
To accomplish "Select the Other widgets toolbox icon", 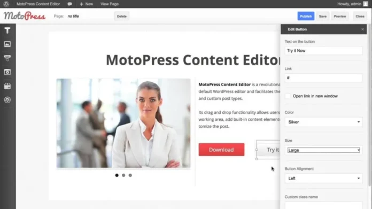I will [x=7, y=86].
